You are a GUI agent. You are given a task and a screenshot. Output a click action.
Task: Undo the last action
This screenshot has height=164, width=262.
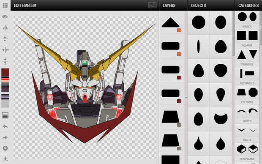[x=5, y=126]
